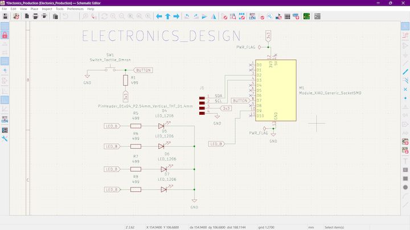Open Schematic Setup from the toolbar
The height and width of the screenshot is (230, 410).
coord(16,16)
